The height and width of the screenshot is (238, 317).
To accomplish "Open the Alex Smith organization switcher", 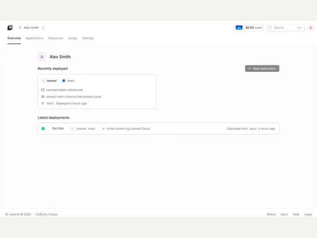I will tap(31, 27).
